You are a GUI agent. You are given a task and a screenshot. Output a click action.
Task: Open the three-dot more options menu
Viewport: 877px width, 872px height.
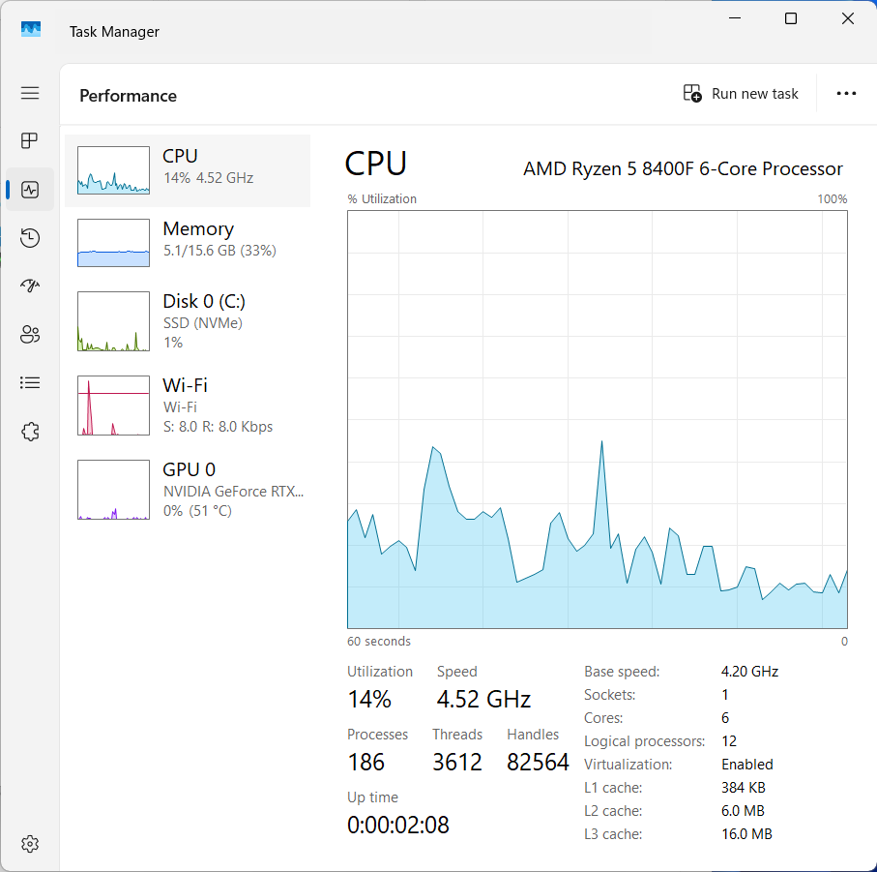point(846,94)
